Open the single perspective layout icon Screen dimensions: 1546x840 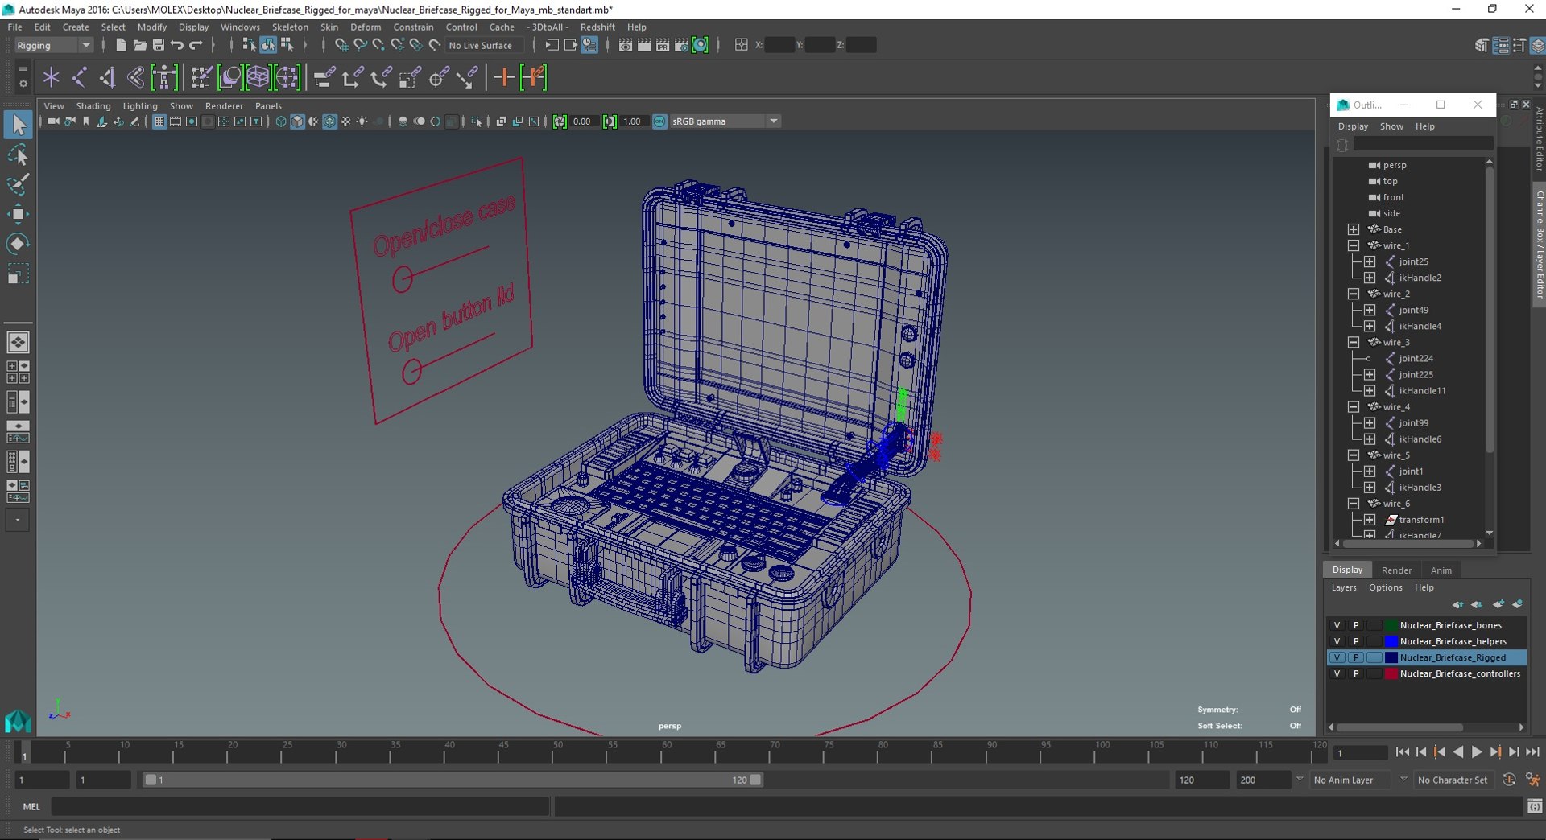pos(18,343)
